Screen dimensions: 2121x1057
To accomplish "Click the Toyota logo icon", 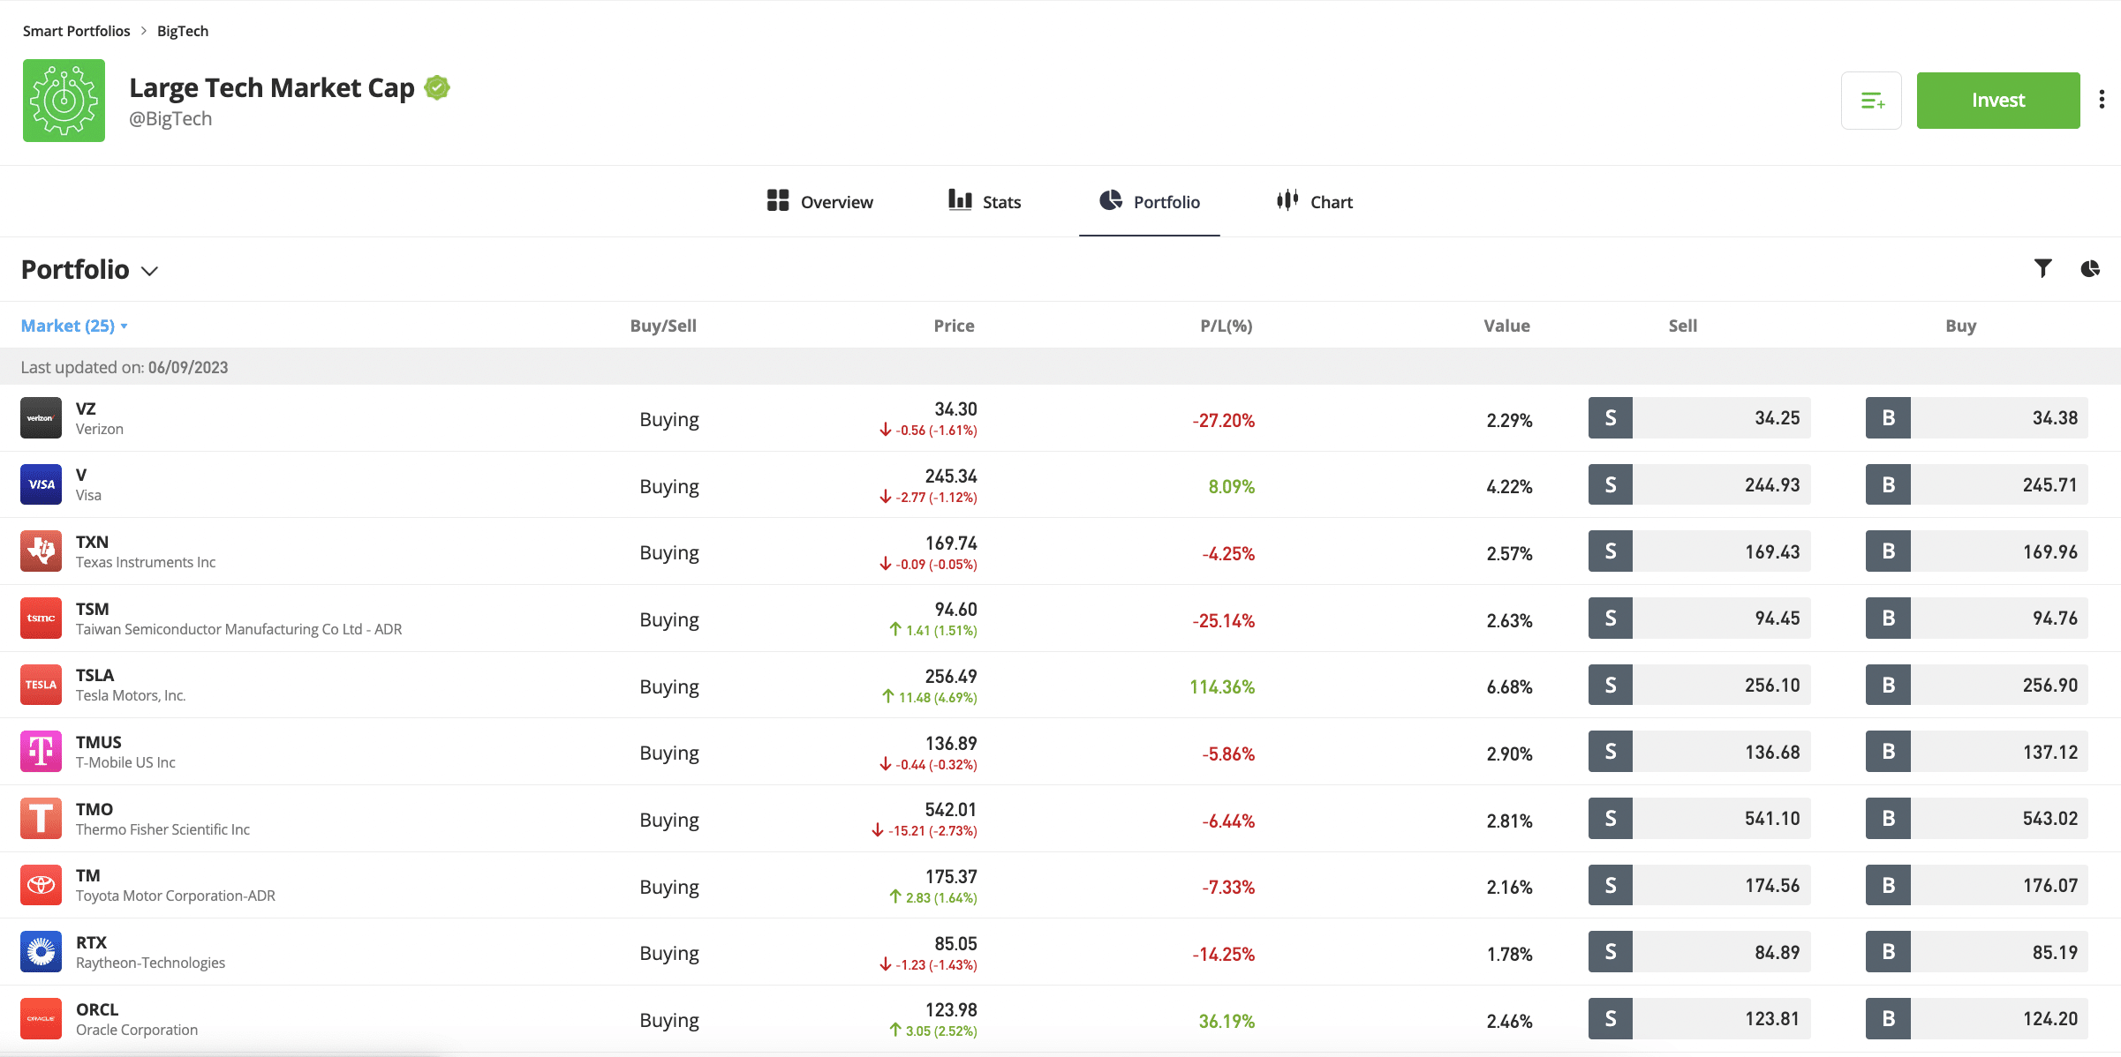I will (x=41, y=885).
